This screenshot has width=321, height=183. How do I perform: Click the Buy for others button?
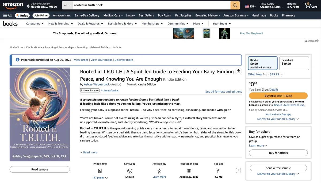278,153
